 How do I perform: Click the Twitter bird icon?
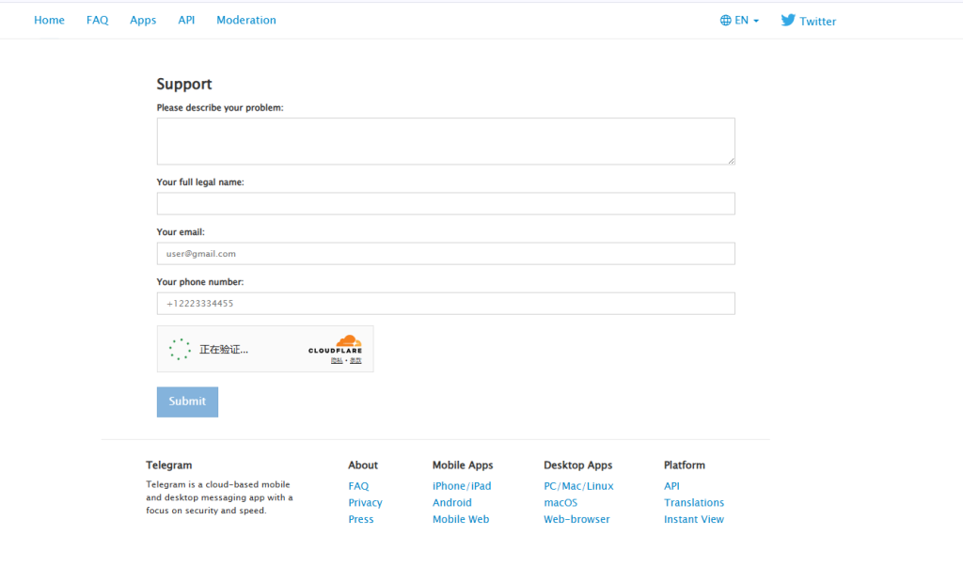[x=788, y=20]
